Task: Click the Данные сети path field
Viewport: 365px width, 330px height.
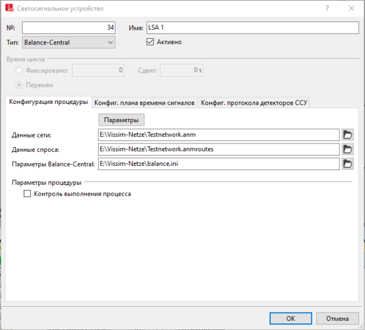Action: 218,134
